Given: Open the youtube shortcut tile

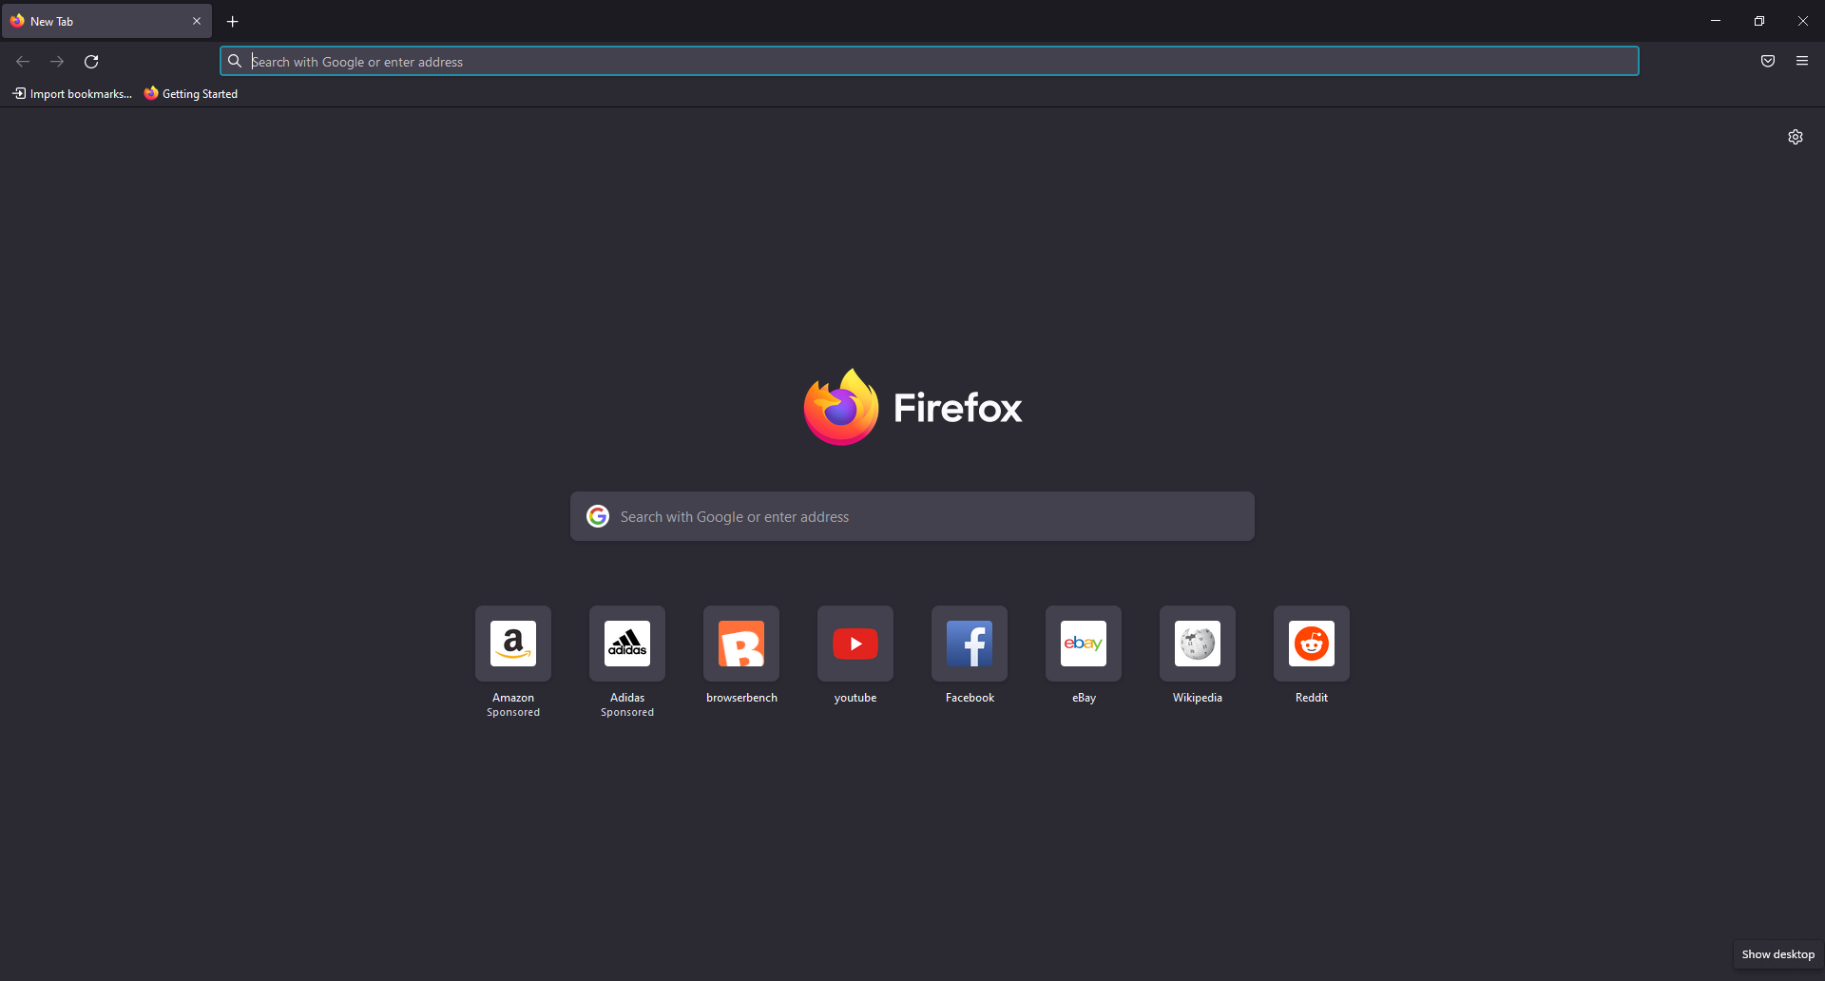Looking at the screenshot, I should point(855,644).
